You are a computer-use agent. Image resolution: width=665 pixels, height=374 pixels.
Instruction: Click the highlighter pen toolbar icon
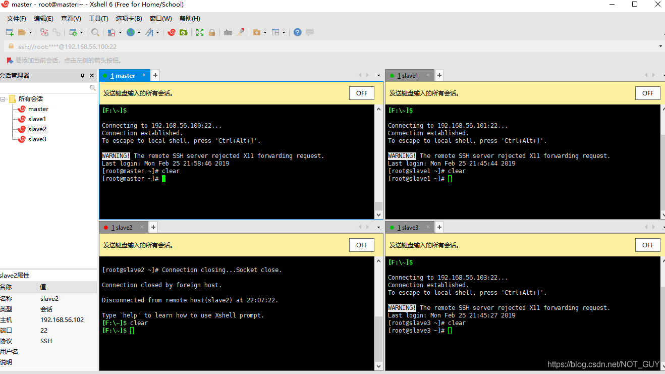241,32
